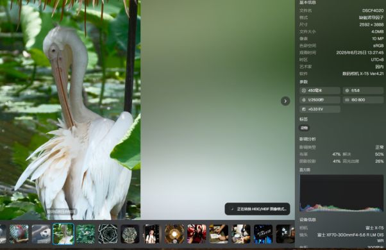The image size is (386, 250).
Task: Click the focal length lens icon chip
Action: coord(320,90)
